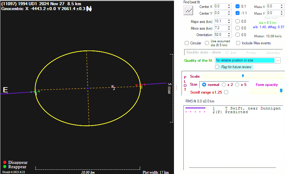
Task: Select the normal size radio button
Action: (204, 85)
